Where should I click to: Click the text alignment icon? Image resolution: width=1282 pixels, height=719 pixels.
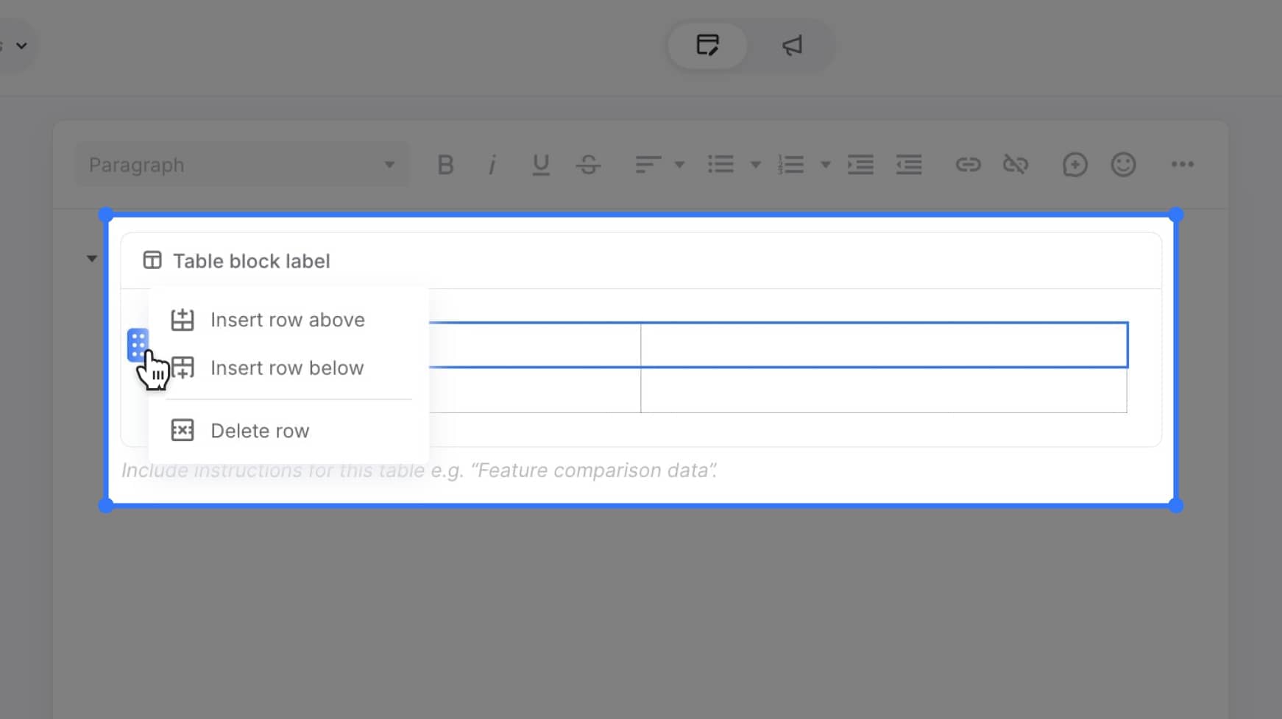[x=648, y=165]
